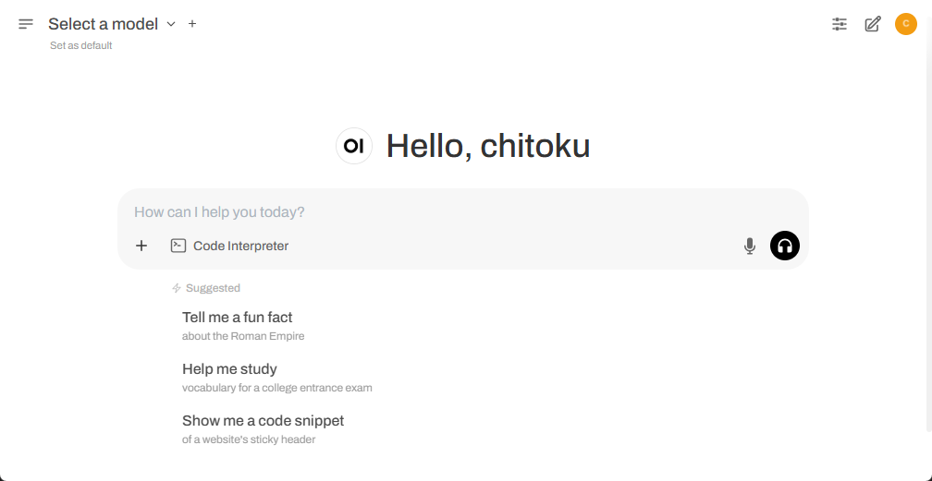The width and height of the screenshot is (932, 481).
Task: Click the Suggested lightning label
Action: point(205,288)
